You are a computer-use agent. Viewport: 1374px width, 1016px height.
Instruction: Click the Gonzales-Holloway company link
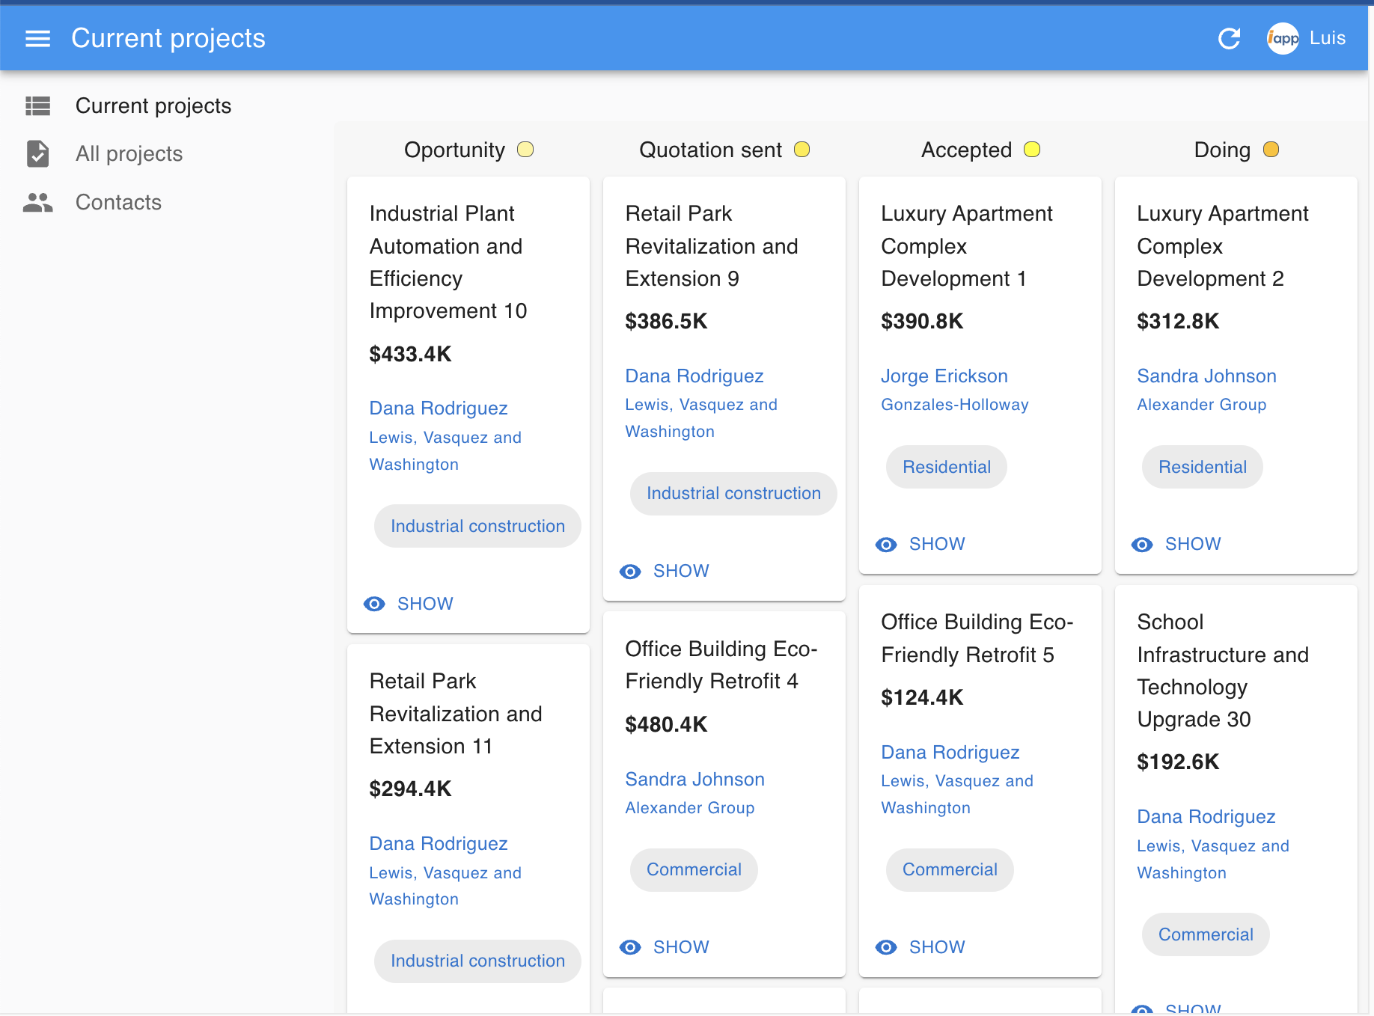954,404
